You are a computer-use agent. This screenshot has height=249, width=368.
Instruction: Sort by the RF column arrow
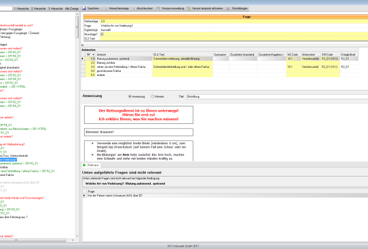[93, 54]
